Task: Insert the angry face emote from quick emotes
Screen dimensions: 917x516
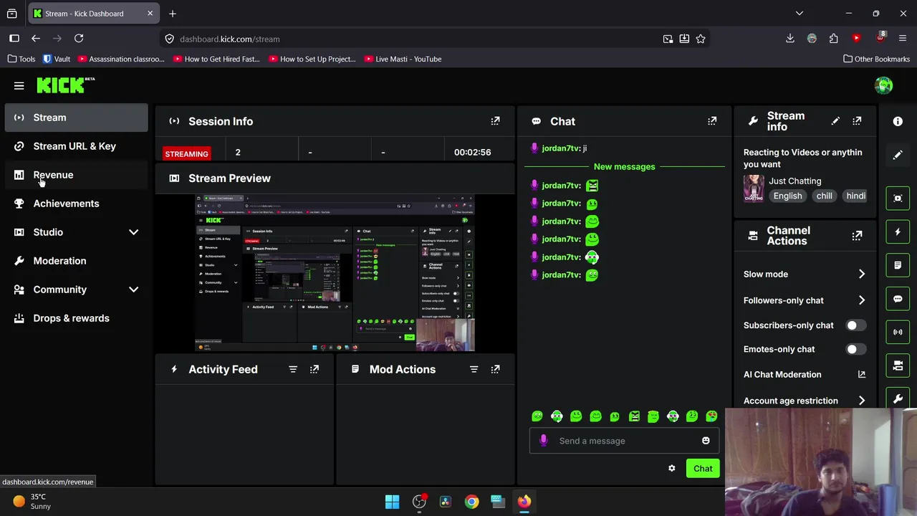Action: tap(634, 416)
